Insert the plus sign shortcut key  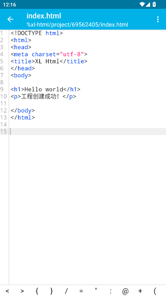pyautogui.click(x=140, y=291)
